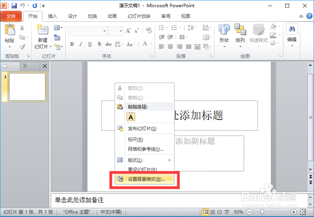Choose Format Background in context menu
This screenshot has height=217, width=314.
144,179
